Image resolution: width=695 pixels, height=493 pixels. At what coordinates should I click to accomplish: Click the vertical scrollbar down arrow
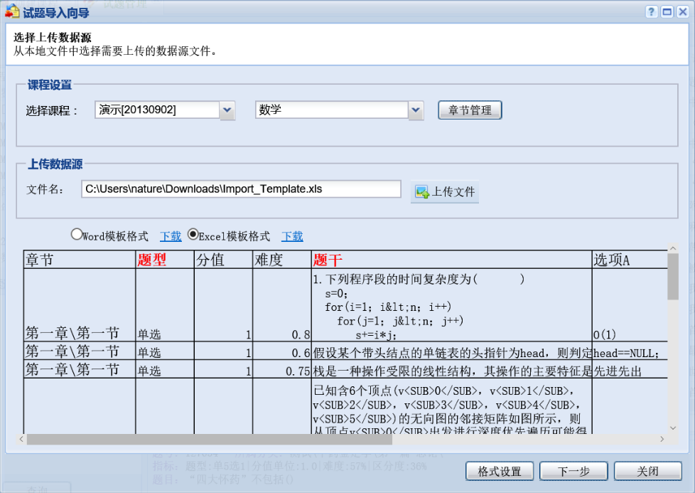pos(673,428)
